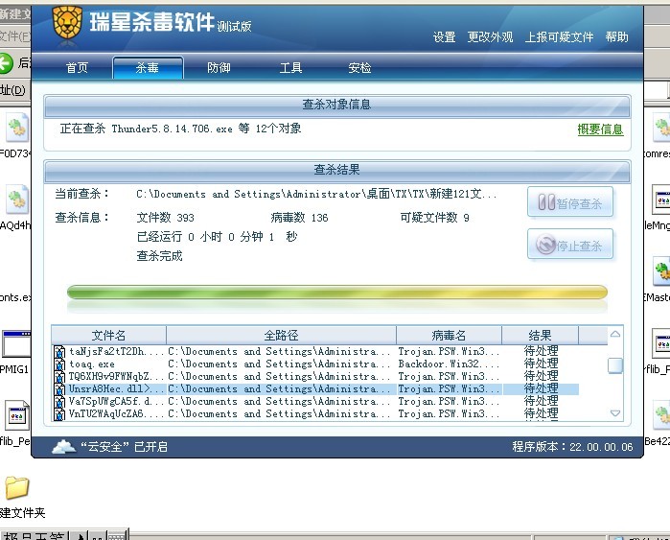Click file icon for taNjsFa2tT2Dh row
Screen dimensions: 670x540
[x=59, y=352]
